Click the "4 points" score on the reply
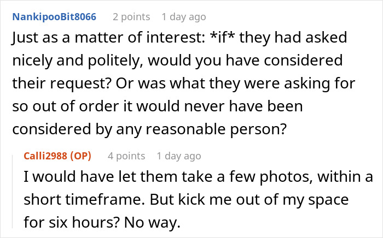This screenshot has width=383, height=238. point(126,156)
